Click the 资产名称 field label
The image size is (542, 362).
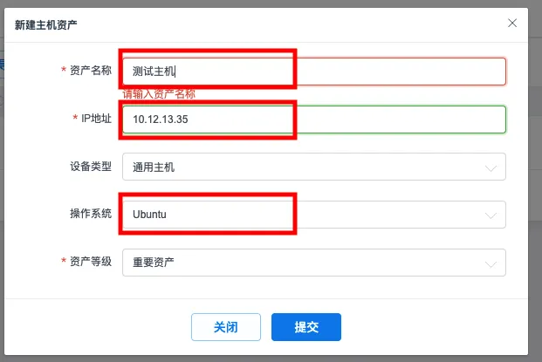point(91,71)
